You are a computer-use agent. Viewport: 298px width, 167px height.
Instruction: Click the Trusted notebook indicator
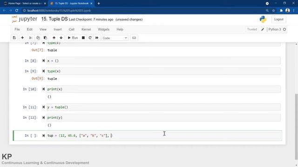coord(252,29)
